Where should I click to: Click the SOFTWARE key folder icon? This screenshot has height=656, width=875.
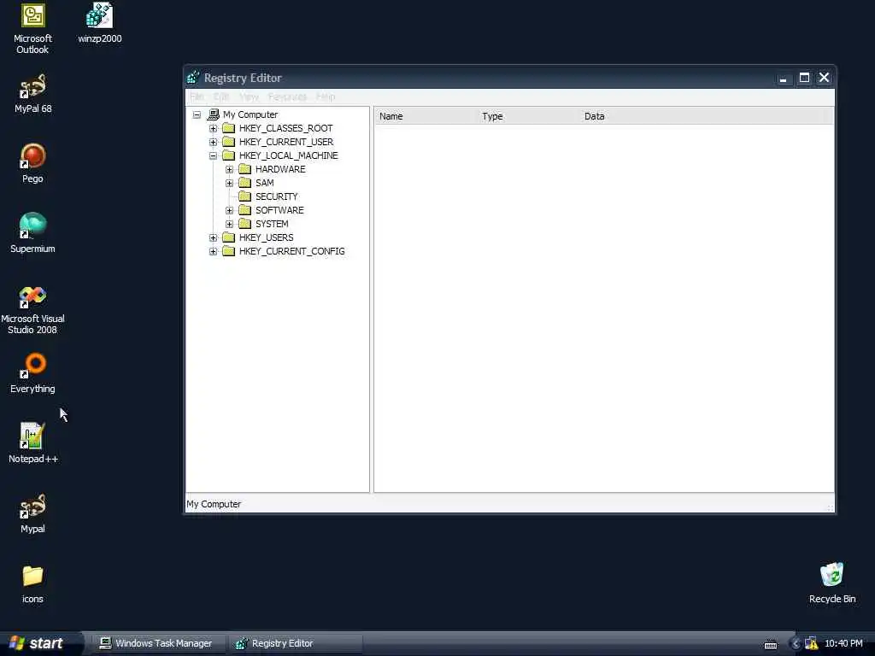(x=245, y=210)
